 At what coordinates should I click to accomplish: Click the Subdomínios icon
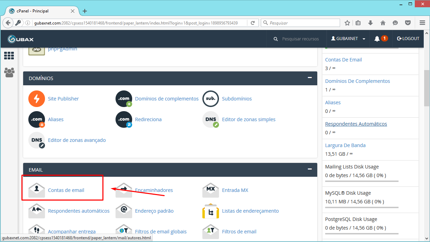point(211,99)
